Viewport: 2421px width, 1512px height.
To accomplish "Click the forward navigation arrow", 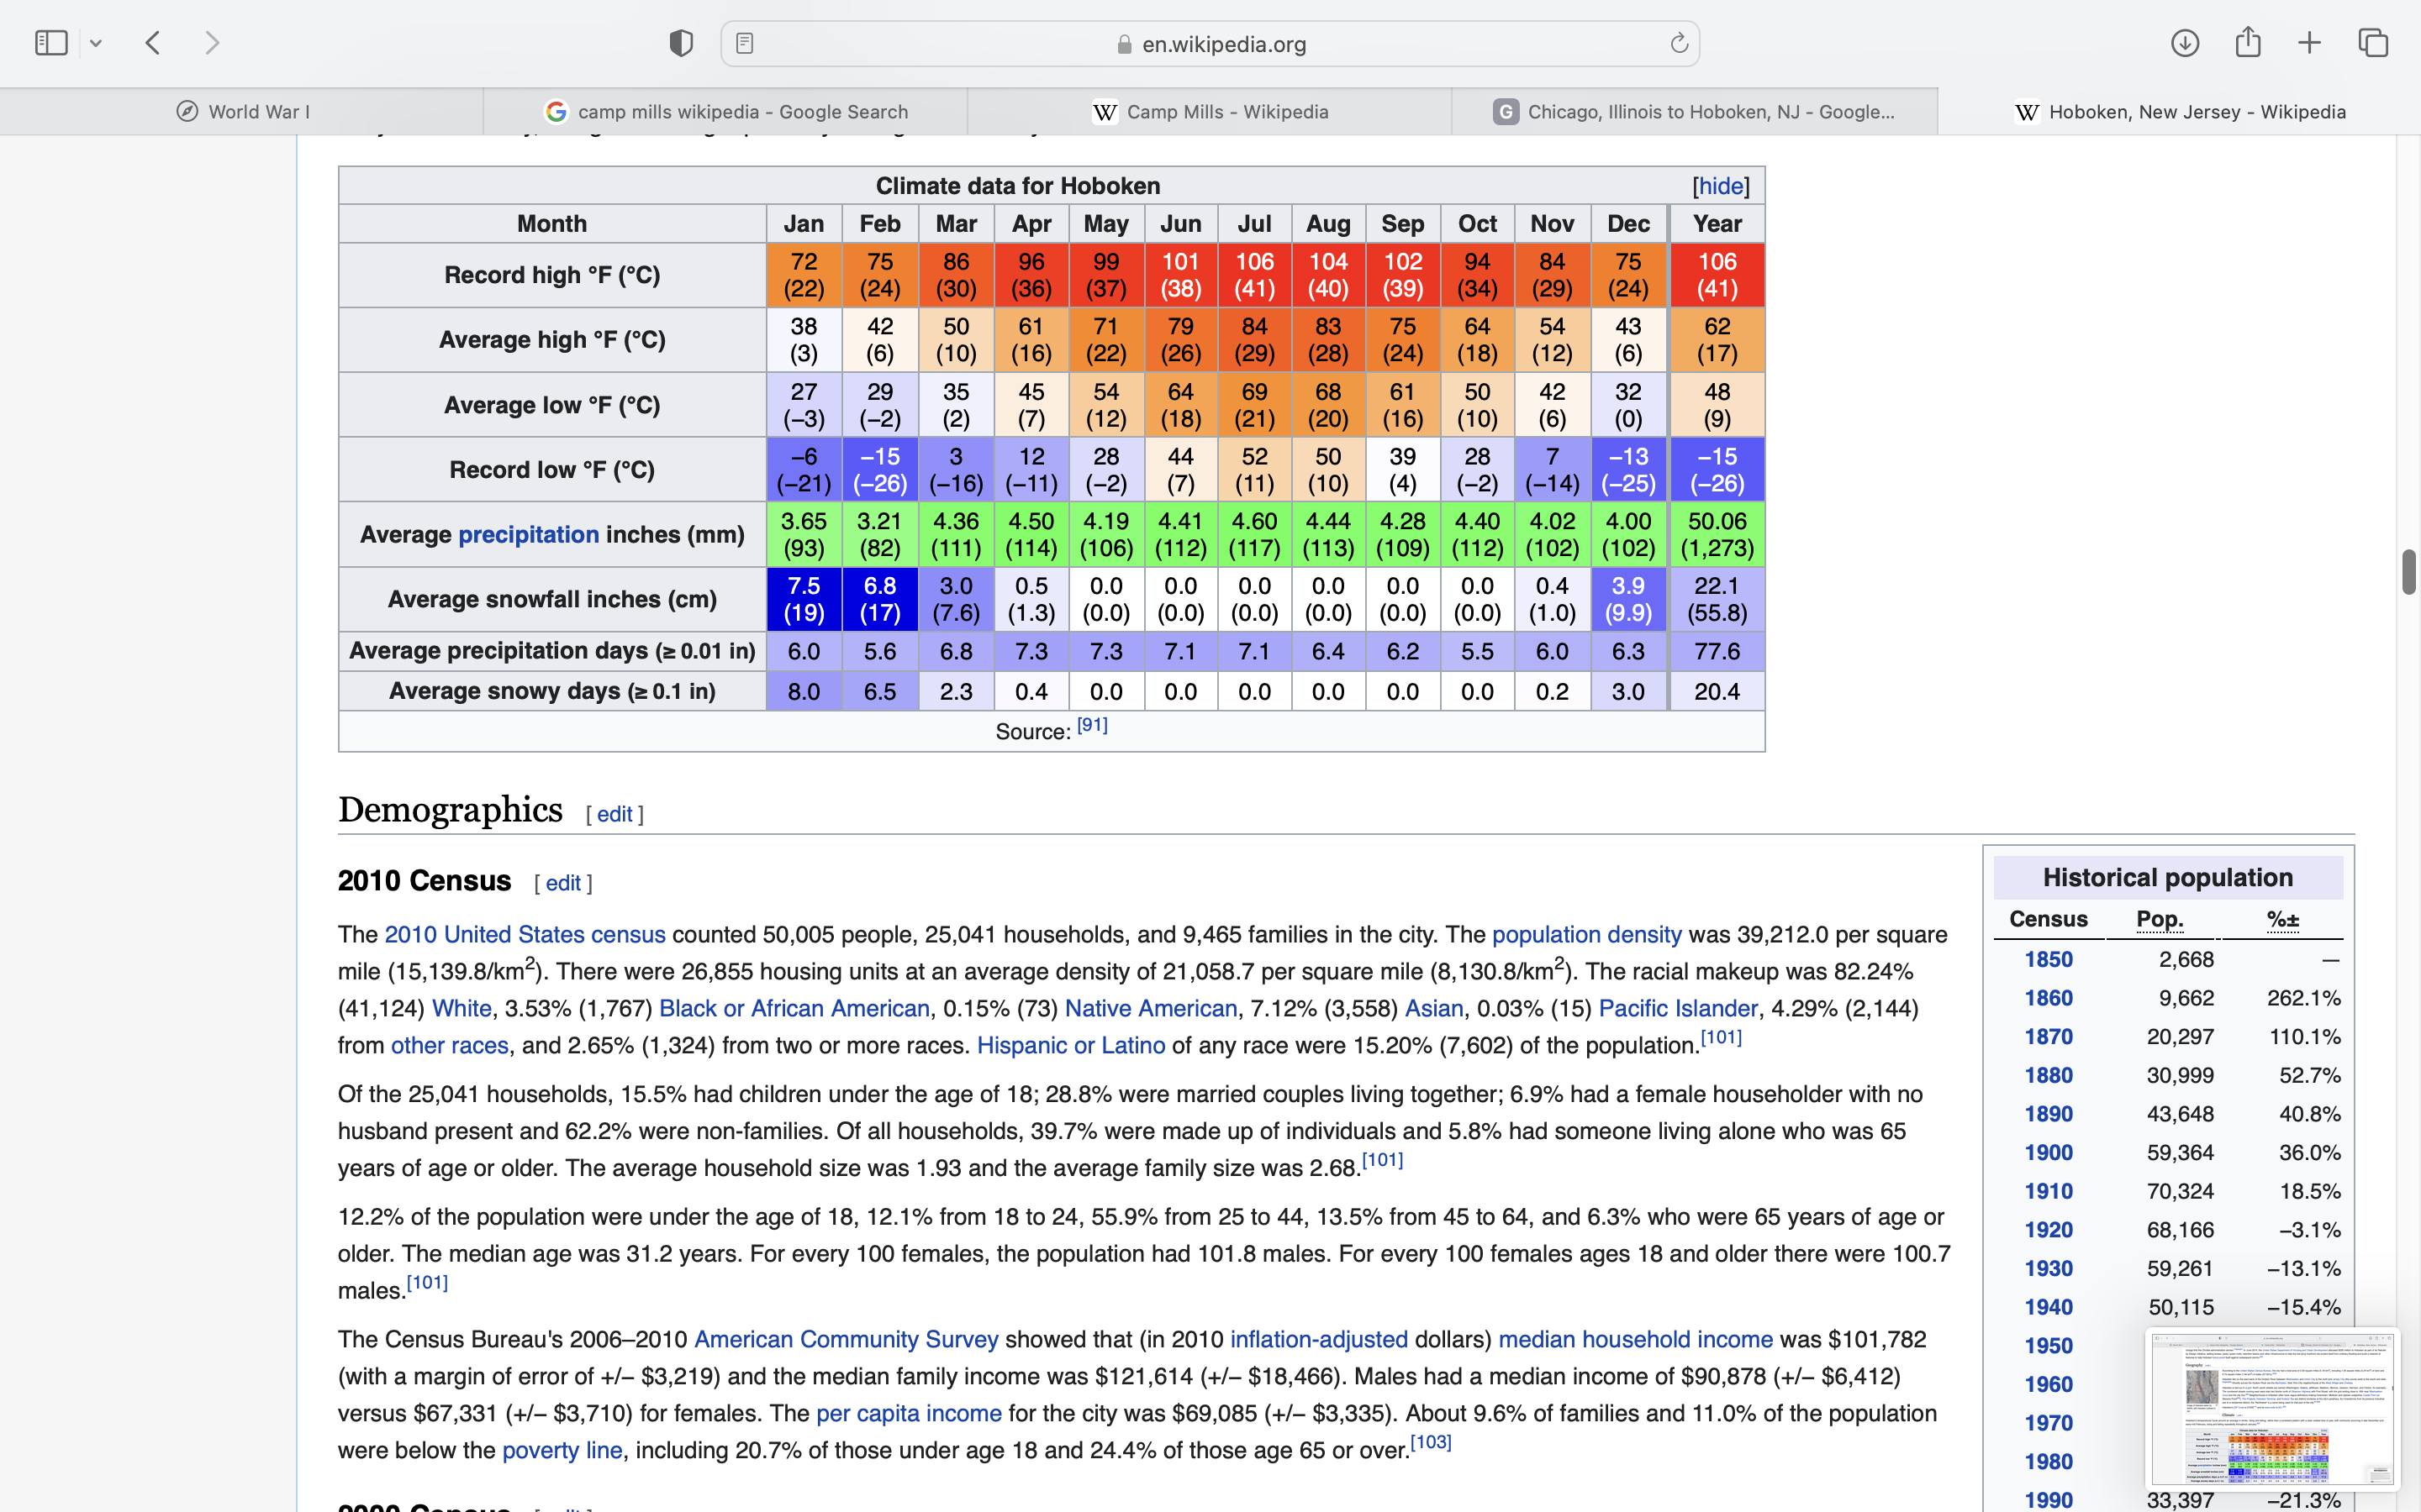I will point(212,43).
